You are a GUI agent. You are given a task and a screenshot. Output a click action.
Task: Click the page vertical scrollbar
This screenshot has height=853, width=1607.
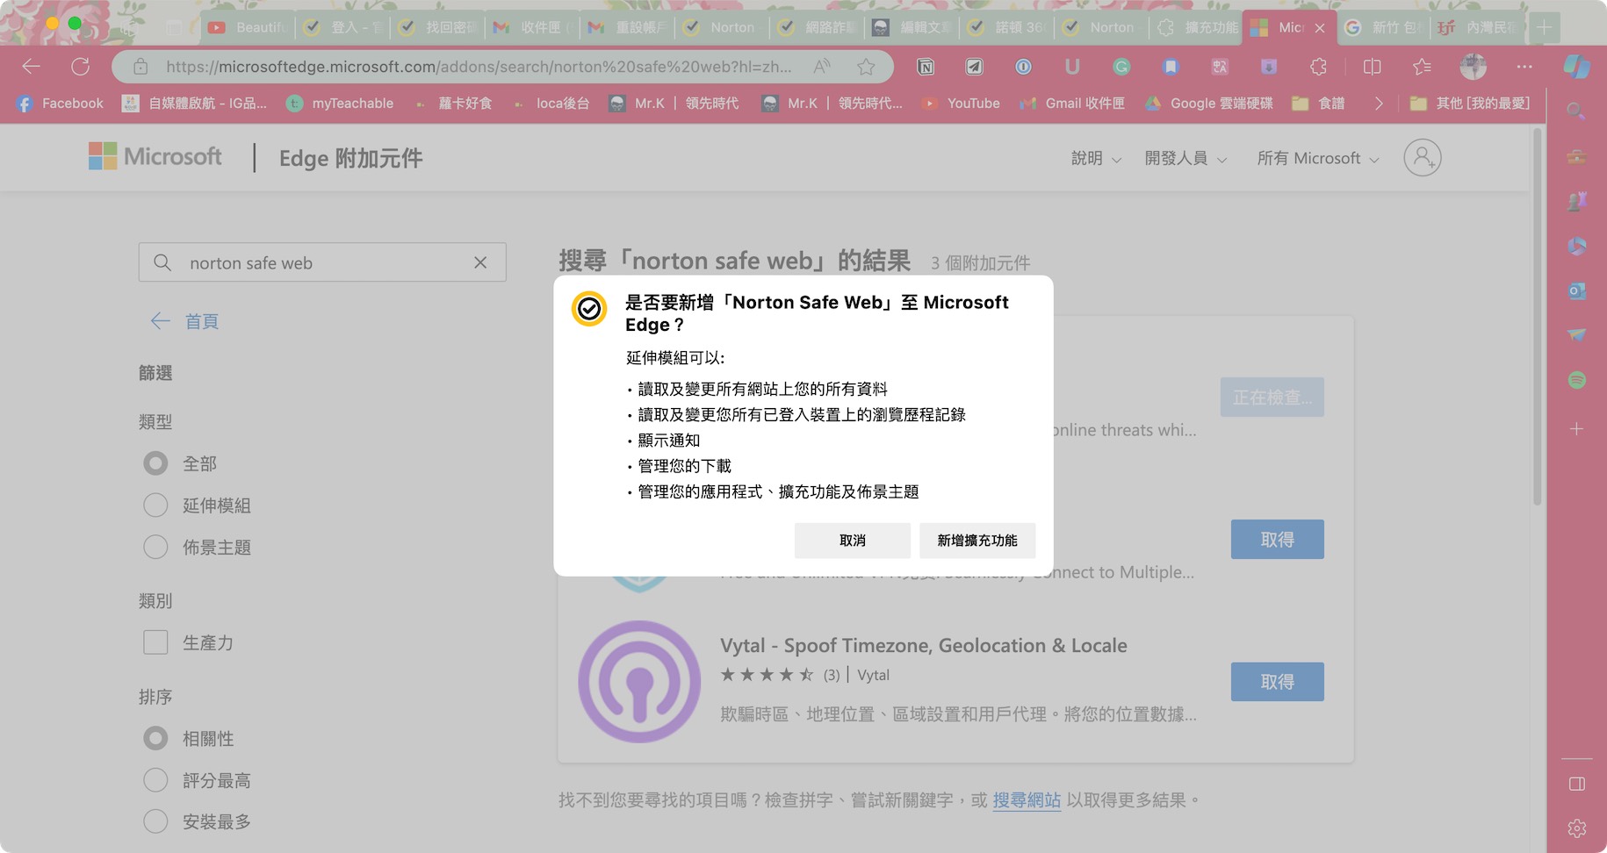[1538, 318]
